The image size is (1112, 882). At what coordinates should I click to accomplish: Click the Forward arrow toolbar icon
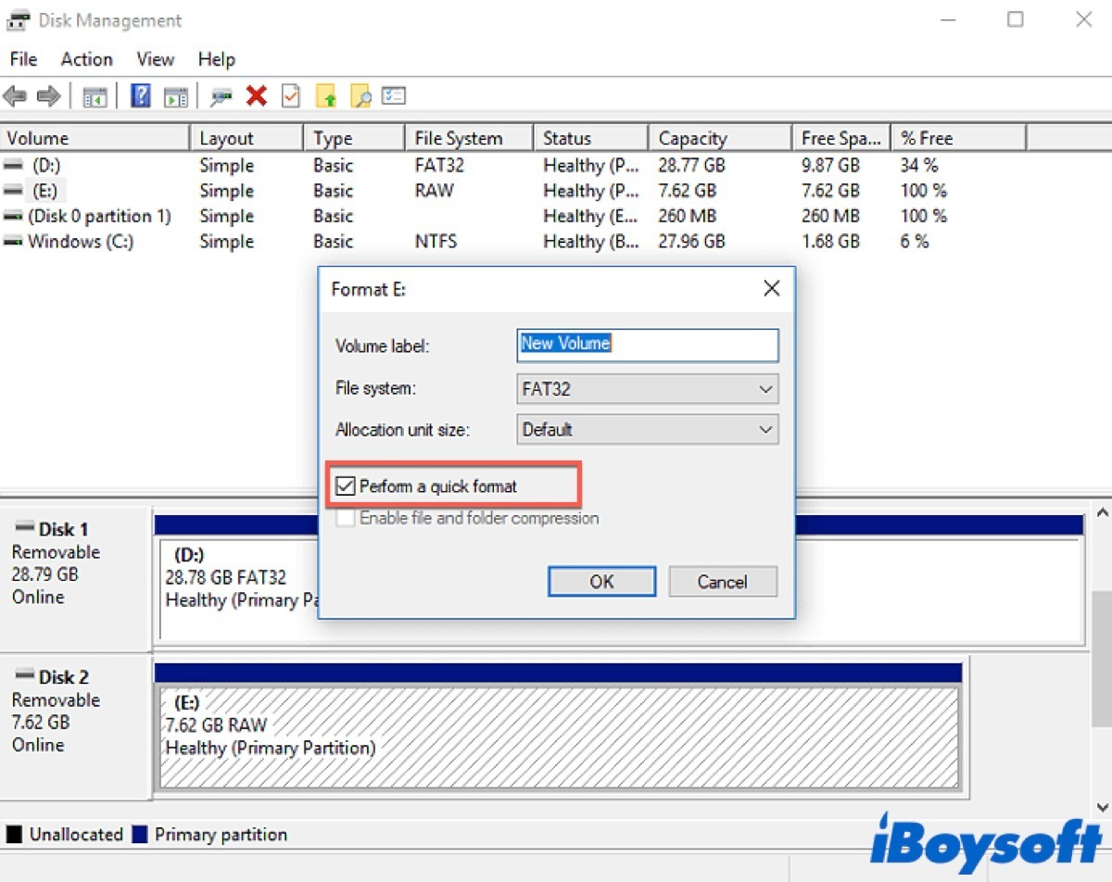[x=48, y=96]
